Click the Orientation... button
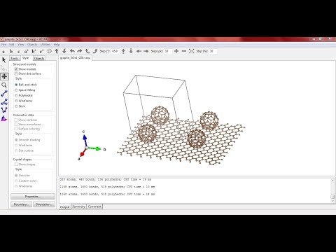This screenshot has height=252, width=336. (x=44, y=204)
